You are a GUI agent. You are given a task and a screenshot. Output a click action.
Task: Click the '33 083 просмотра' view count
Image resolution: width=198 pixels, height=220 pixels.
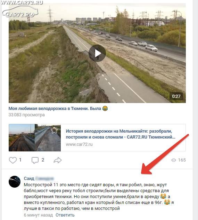coord(27,115)
